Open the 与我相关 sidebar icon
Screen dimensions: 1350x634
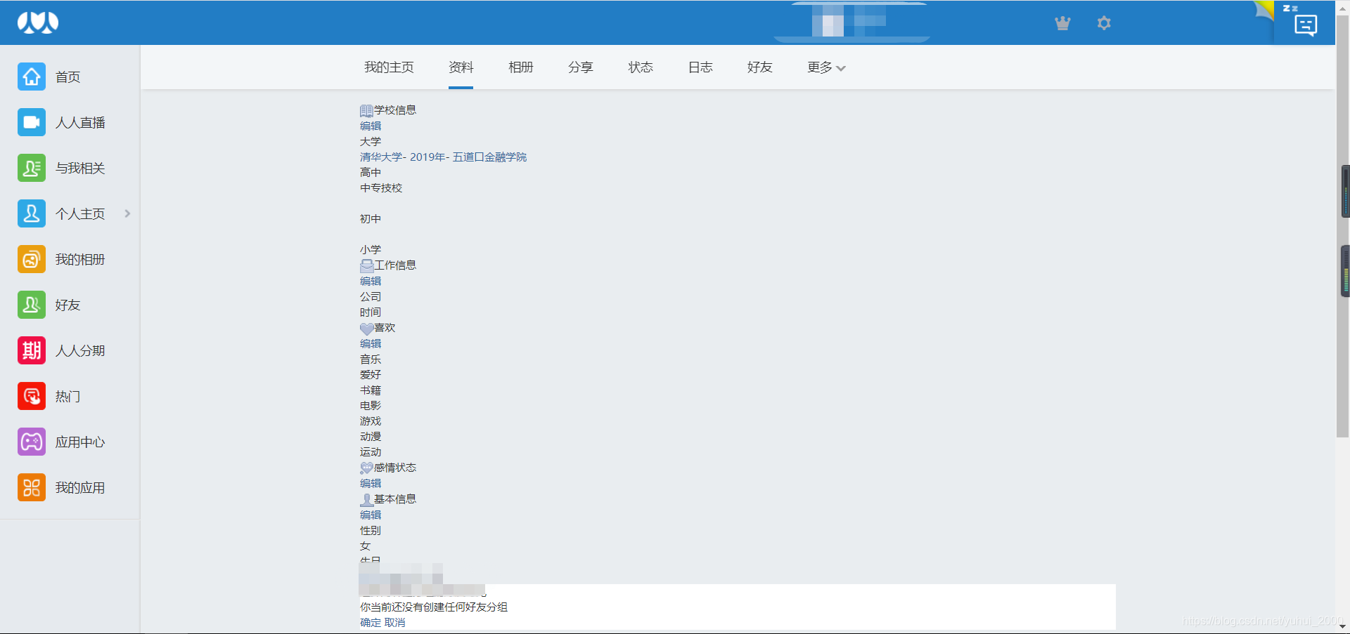click(32, 168)
